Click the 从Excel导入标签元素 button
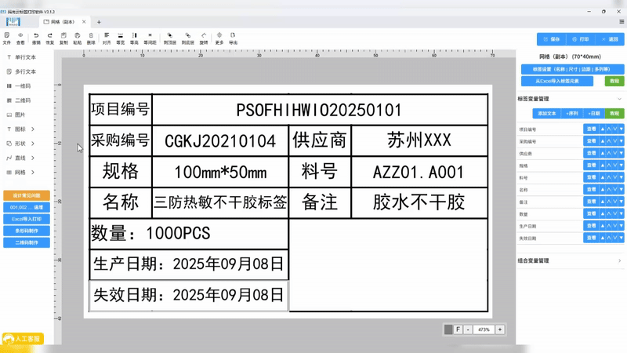 tap(557, 81)
